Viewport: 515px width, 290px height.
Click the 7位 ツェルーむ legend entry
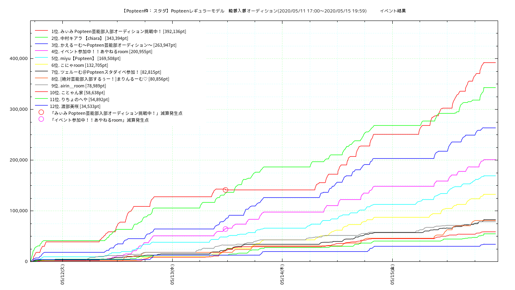point(105,72)
